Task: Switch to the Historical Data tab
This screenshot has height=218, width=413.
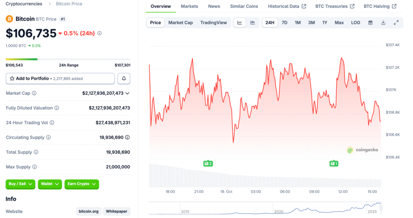Action: [x=288, y=6]
